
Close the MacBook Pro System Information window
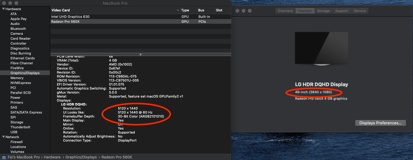click(3, 3)
